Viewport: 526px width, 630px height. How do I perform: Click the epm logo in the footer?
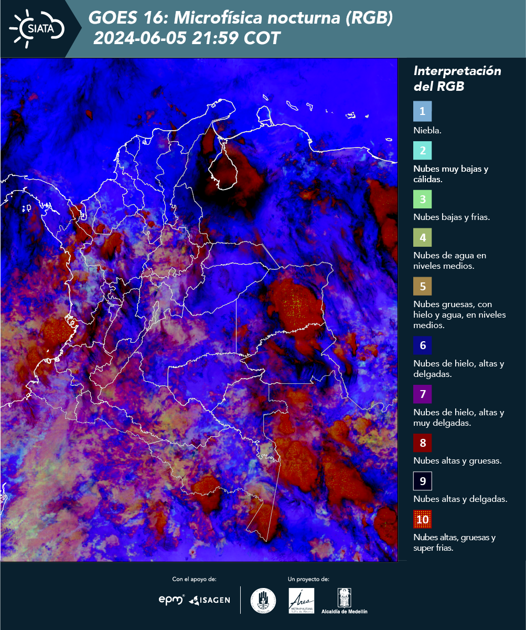click(x=171, y=600)
